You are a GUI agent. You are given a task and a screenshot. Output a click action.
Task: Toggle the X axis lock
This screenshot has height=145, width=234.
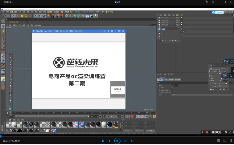36,16
